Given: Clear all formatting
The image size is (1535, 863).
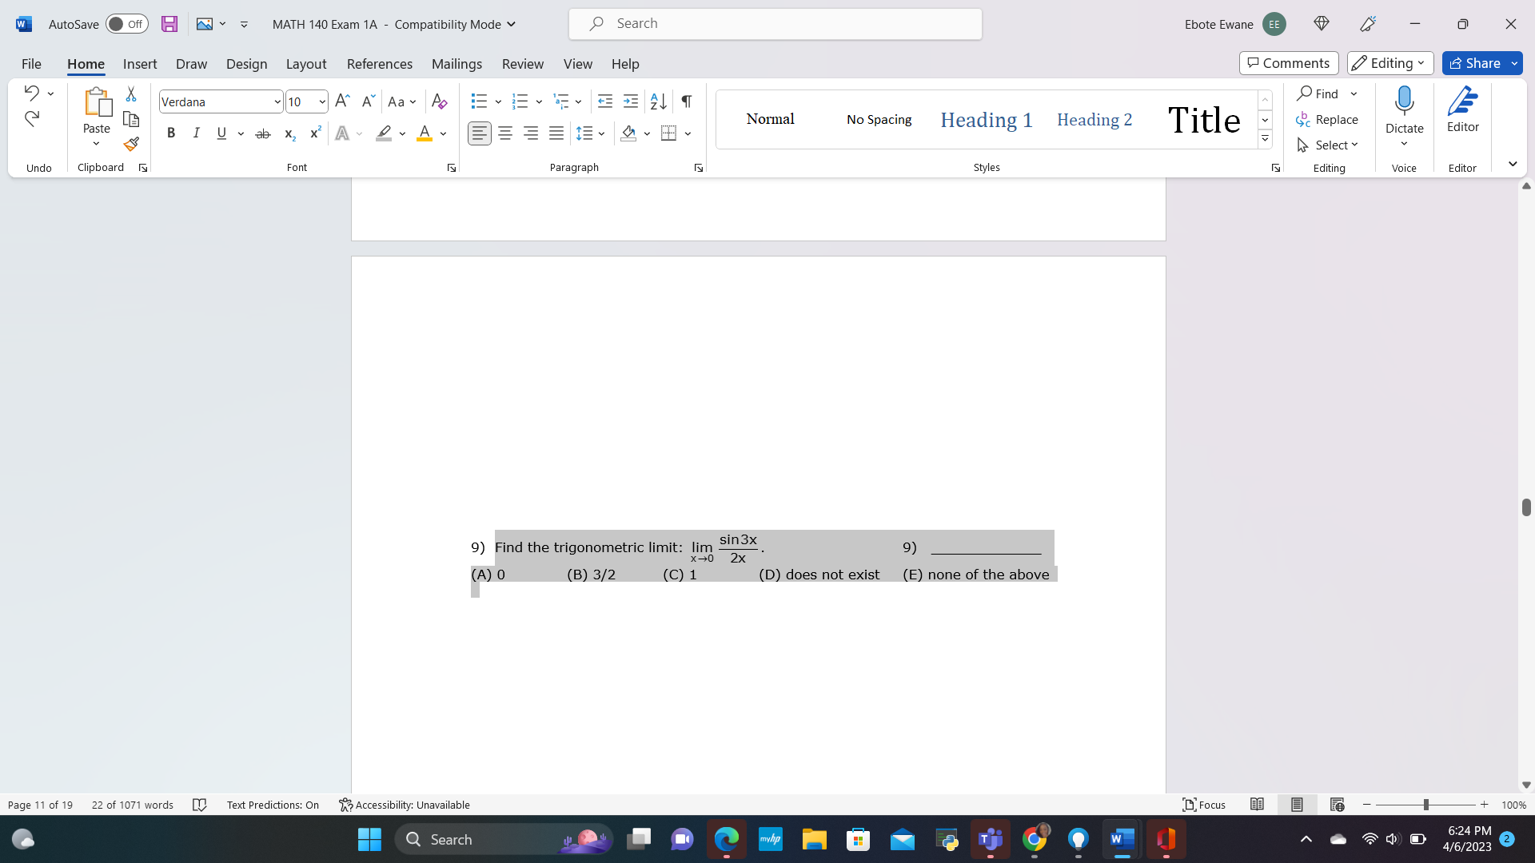Looking at the screenshot, I should pos(439,101).
